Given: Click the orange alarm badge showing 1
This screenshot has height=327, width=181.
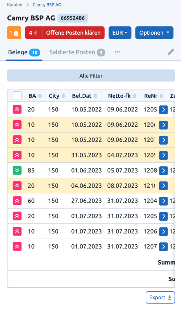Looking at the screenshot, I should pyautogui.click(x=14, y=33).
